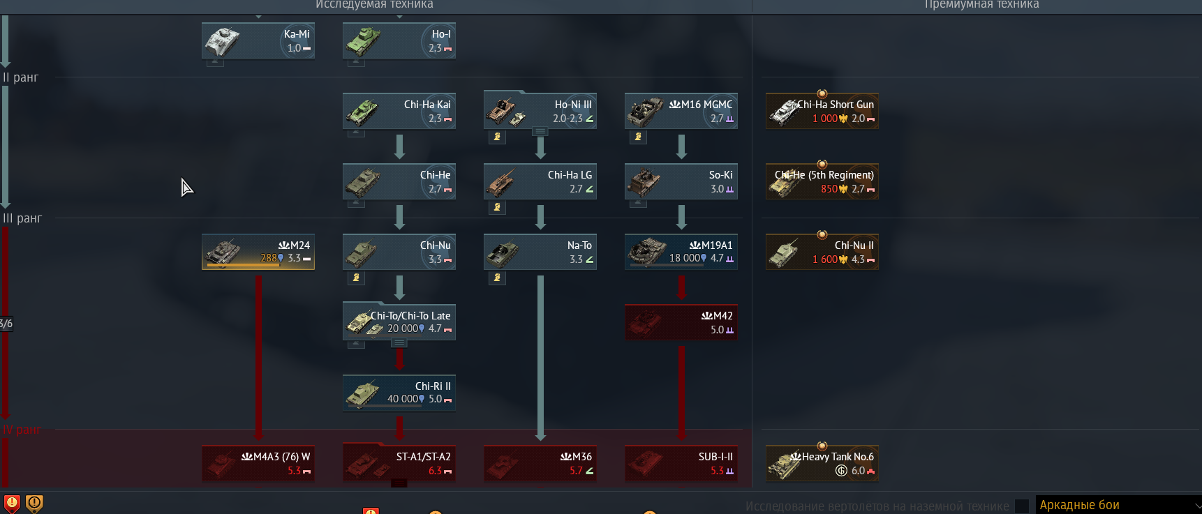Click the red warning shield icon
Screen dimensions: 1202x514
(12, 503)
